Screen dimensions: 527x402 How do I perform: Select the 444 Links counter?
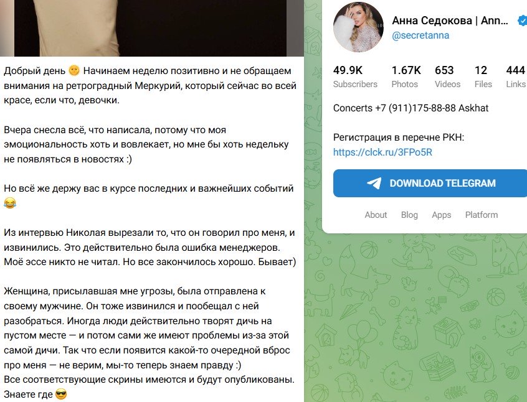click(x=516, y=77)
